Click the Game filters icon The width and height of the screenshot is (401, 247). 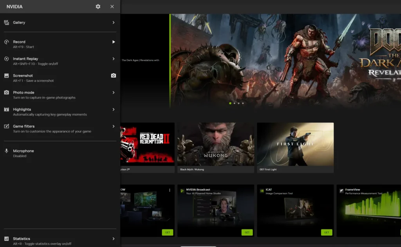(6, 126)
